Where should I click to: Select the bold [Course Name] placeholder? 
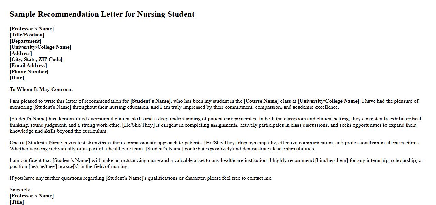pos(261,101)
